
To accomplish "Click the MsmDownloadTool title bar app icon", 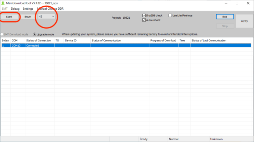I will (x=3, y=3).
